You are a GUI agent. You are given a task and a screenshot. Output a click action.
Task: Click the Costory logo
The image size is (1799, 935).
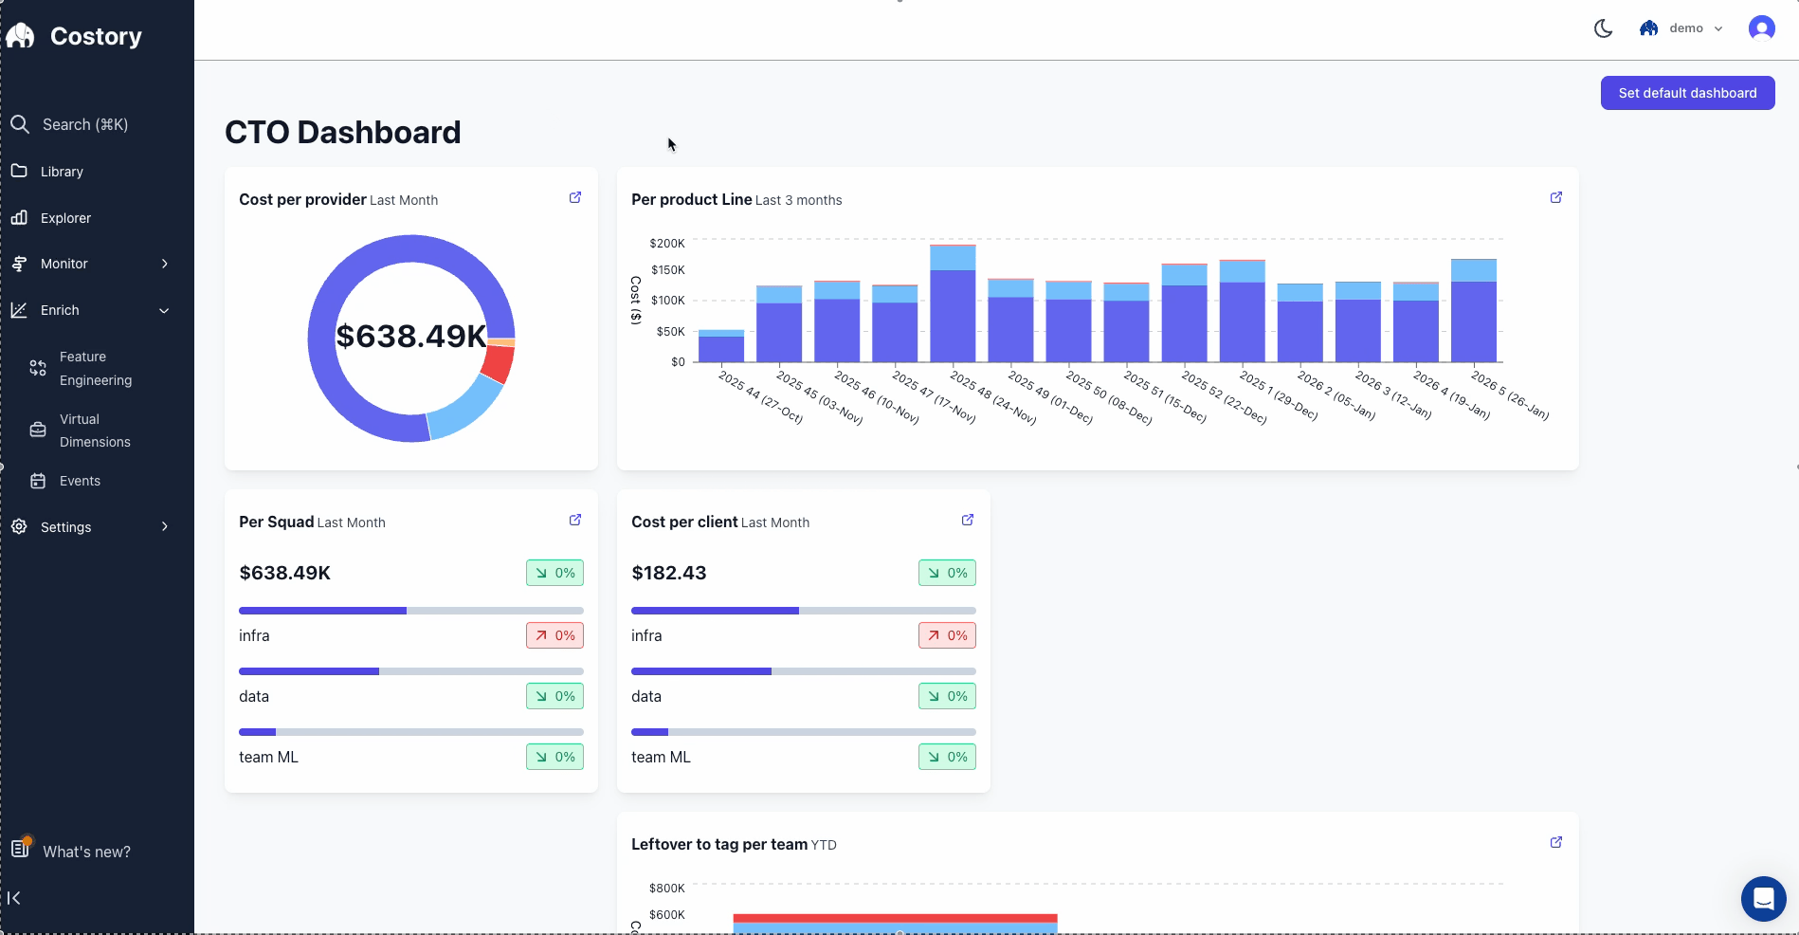pos(21,35)
